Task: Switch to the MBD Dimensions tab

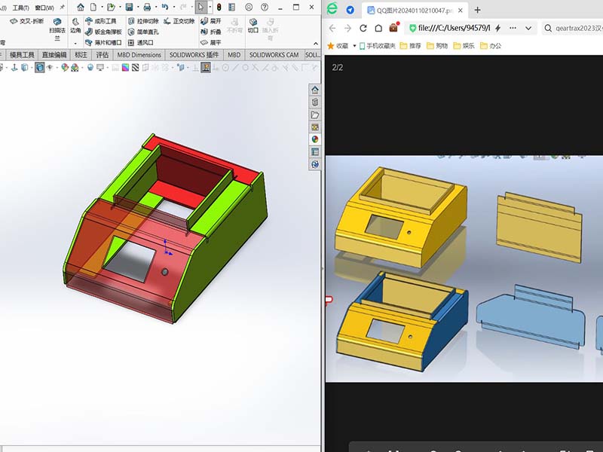Action: pyautogui.click(x=138, y=55)
